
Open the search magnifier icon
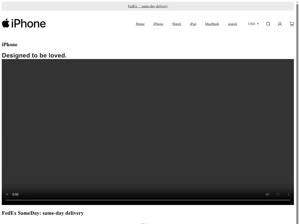click(x=268, y=24)
